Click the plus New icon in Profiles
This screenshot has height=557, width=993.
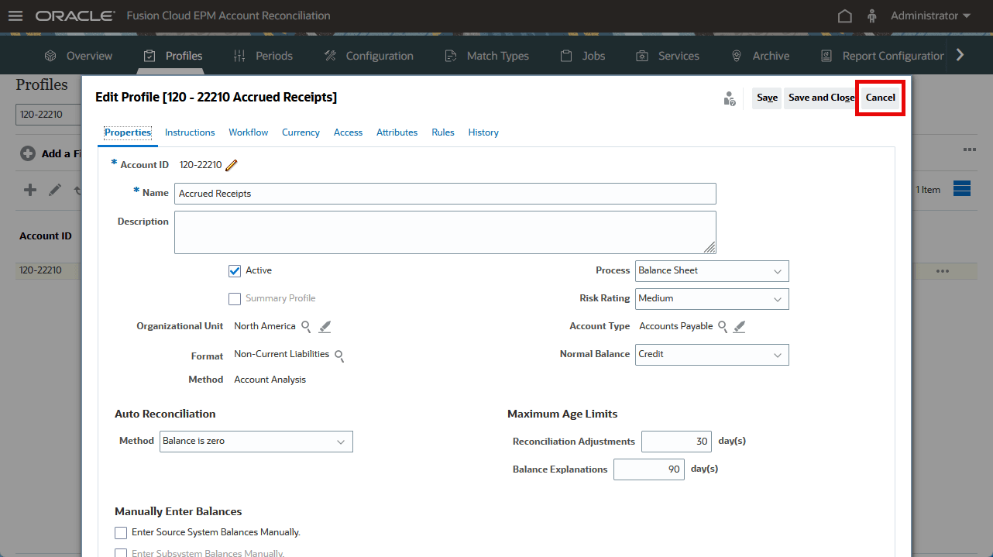pyautogui.click(x=30, y=190)
